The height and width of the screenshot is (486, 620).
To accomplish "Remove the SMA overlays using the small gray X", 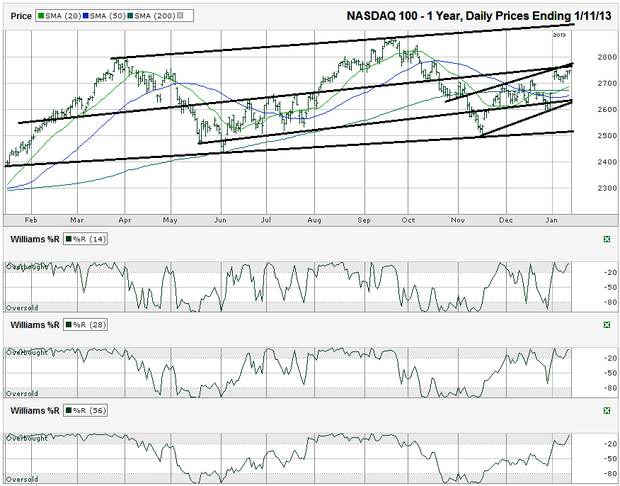I will (180, 16).
